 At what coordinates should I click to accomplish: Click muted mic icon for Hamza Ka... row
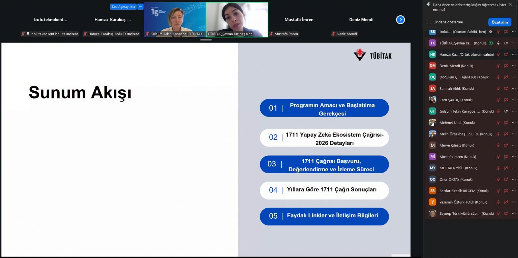click(x=498, y=54)
